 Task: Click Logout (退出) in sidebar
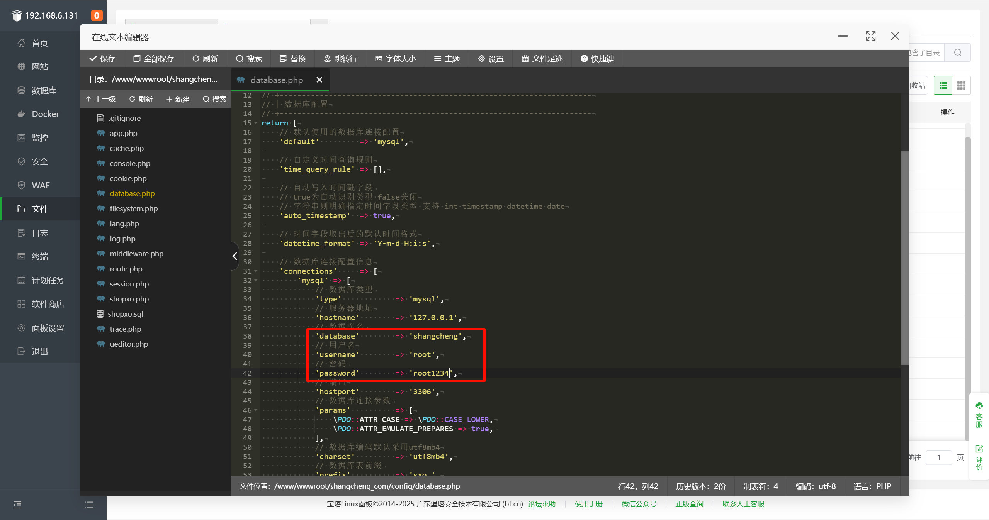[x=40, y=351]
